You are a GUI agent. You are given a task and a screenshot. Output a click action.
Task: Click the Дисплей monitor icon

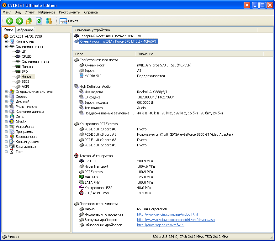12,102
